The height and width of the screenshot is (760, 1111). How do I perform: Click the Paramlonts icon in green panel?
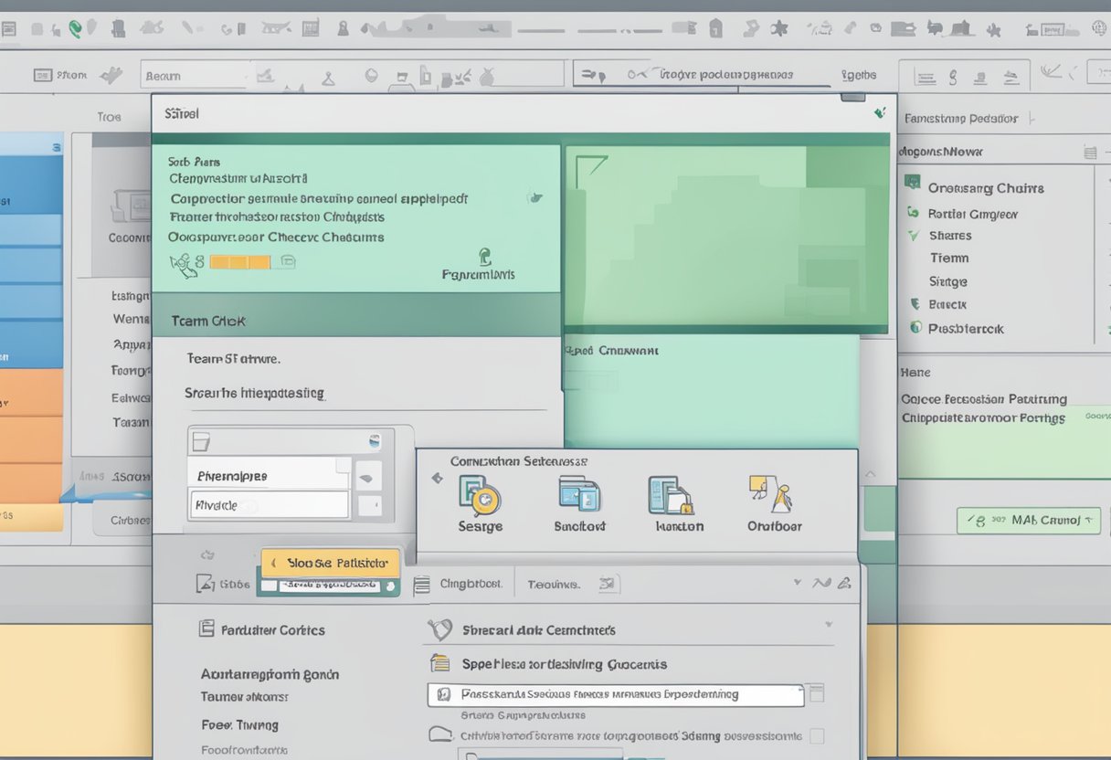tap(484, 257)
